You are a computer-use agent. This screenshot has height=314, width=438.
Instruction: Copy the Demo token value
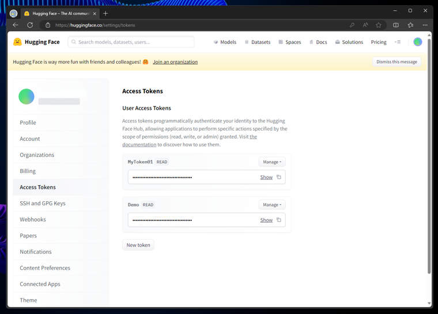pyautogui.click(x=279, y=220)
